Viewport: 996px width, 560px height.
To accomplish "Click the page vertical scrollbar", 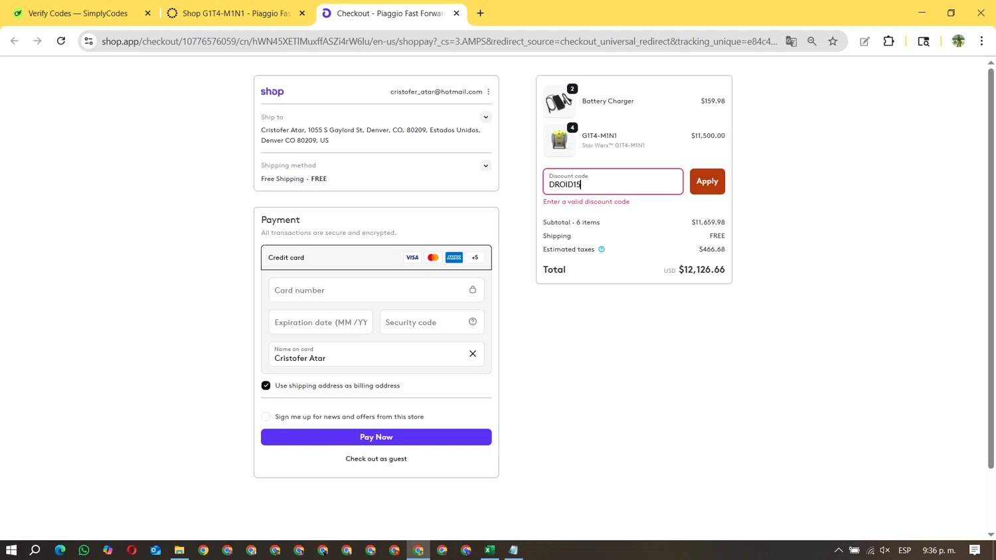I will 991,269.
